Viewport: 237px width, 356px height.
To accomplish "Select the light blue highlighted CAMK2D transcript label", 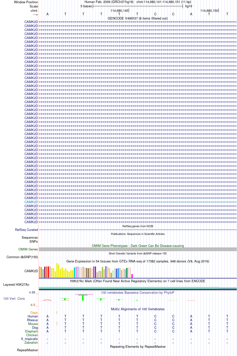I will click(x=31, y=202).
